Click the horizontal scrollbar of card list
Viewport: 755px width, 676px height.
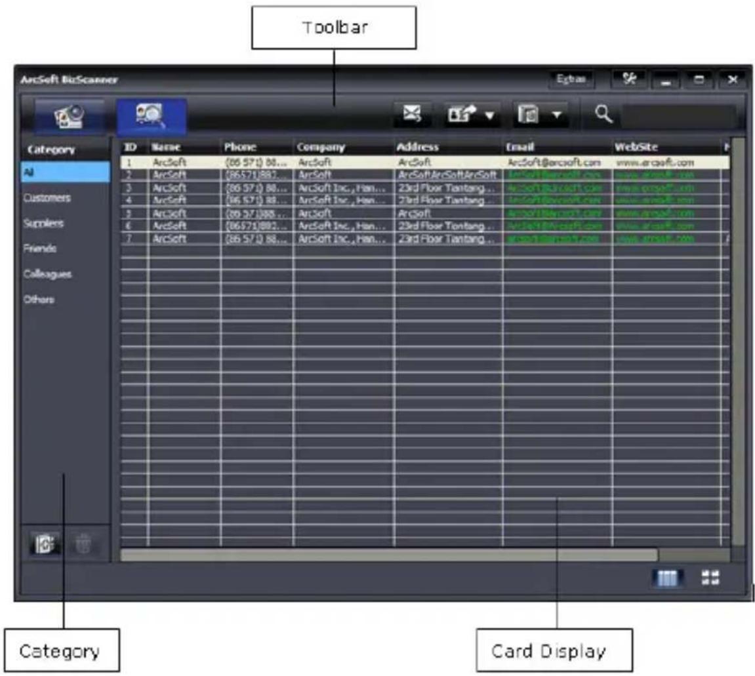(x=389, y=555)
